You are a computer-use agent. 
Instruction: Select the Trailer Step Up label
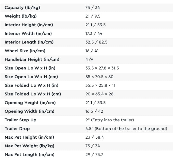point(20,120)
